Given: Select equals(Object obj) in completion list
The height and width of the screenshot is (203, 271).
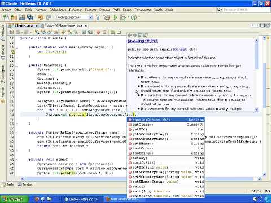Looking at the screenshot, I should point(166,120).
